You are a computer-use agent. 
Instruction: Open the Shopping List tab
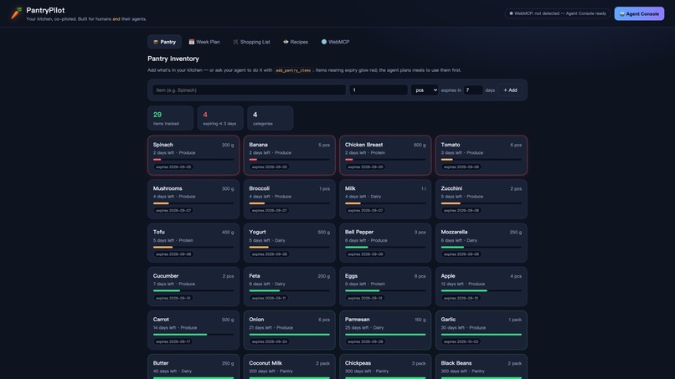tap(251, 42)
